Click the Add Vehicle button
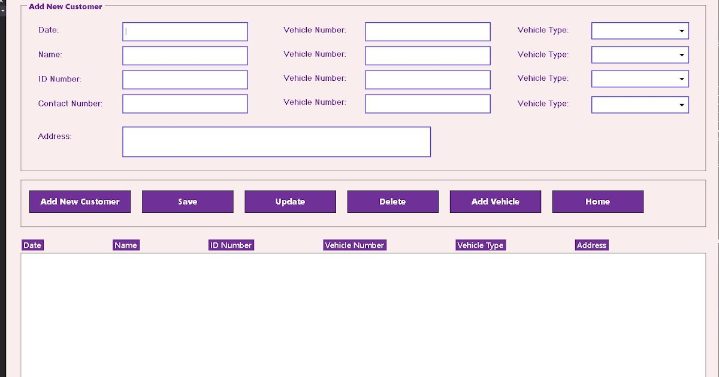Screen dimensions: 719x377 point(495,202)
